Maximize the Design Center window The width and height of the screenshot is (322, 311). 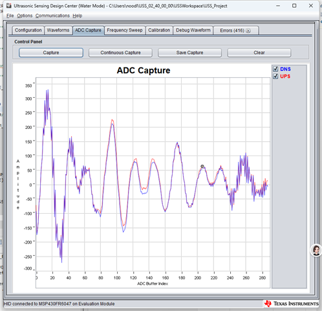coord(294,6)
